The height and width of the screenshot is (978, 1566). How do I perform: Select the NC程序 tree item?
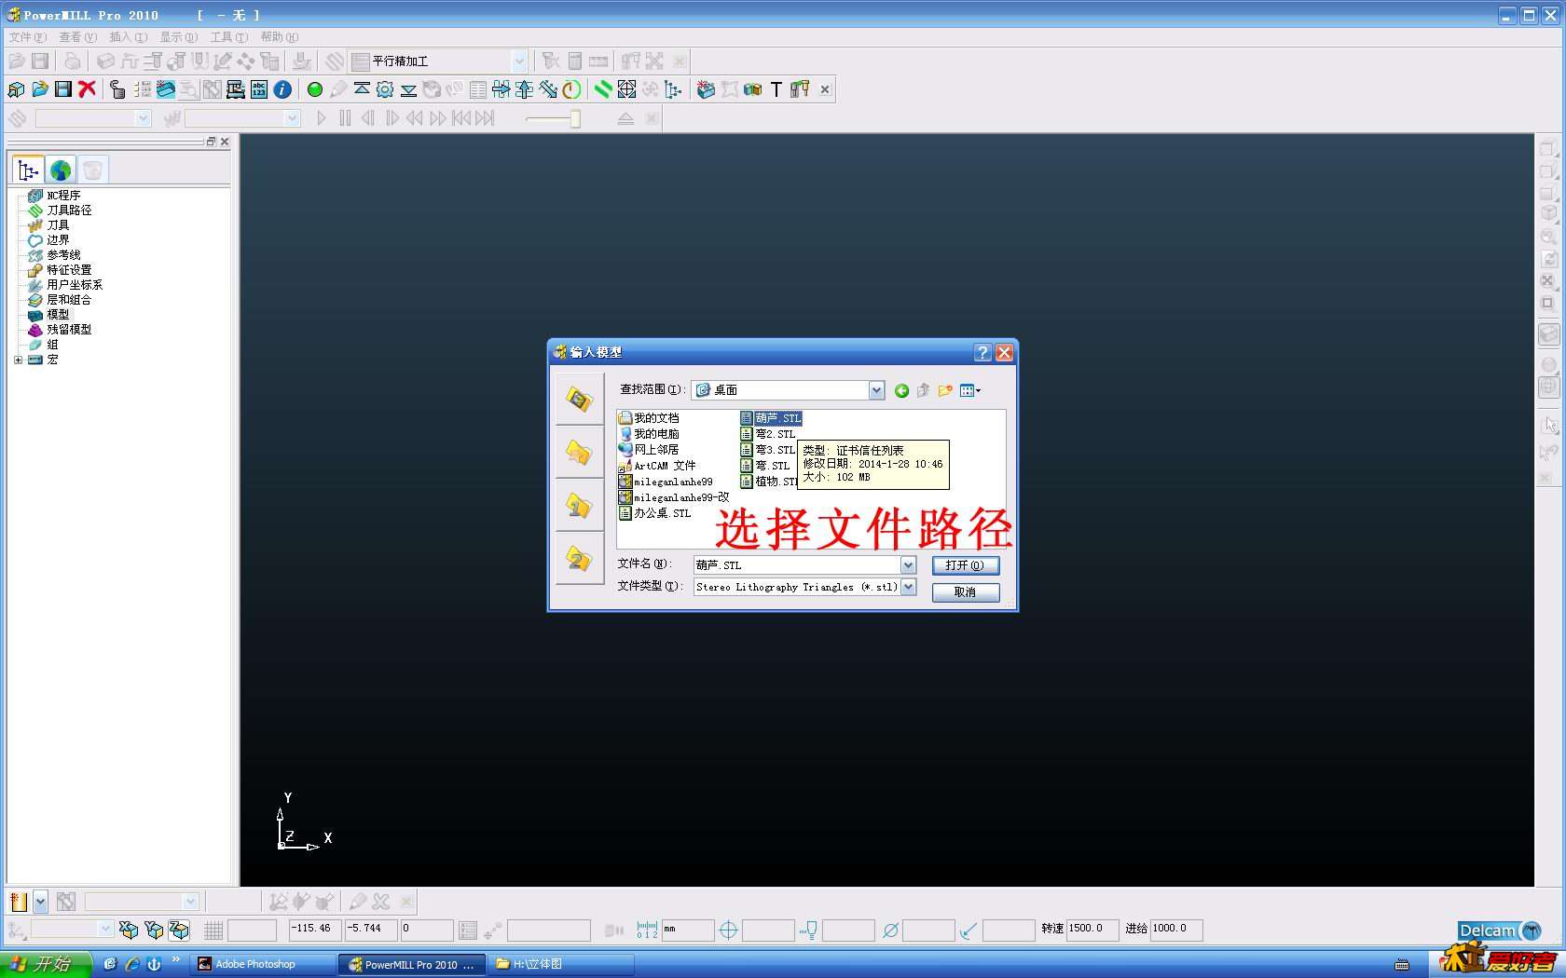pyautogui.click(x=55, y=196)
